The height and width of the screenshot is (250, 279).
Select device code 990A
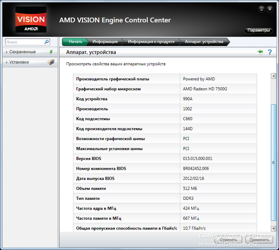coord(187,99)
